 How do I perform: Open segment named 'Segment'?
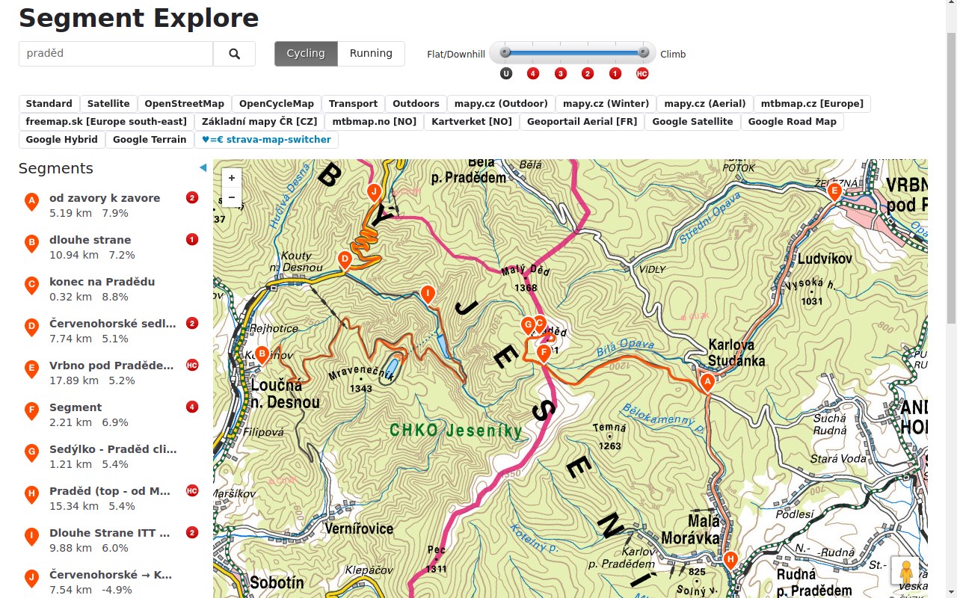[76, 407]
